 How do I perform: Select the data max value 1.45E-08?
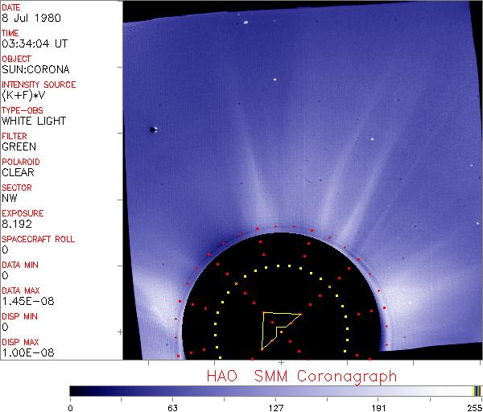[25, 301]
